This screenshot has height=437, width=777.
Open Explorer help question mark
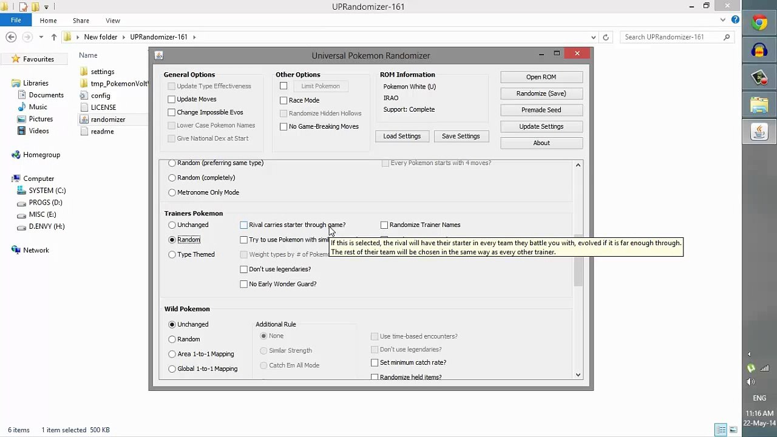pos(735,21)
